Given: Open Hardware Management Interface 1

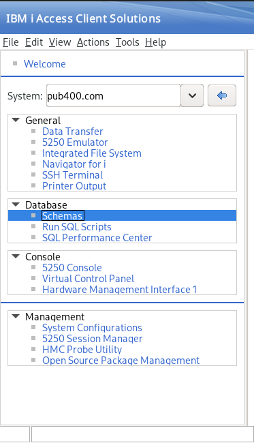Looking at the screenshot, I should [119, 290].
